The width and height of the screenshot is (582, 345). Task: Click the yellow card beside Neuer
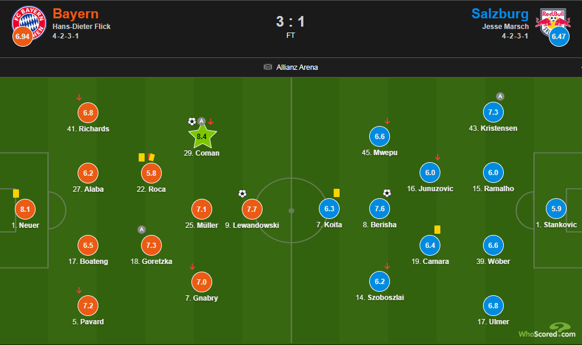(16, 193)
